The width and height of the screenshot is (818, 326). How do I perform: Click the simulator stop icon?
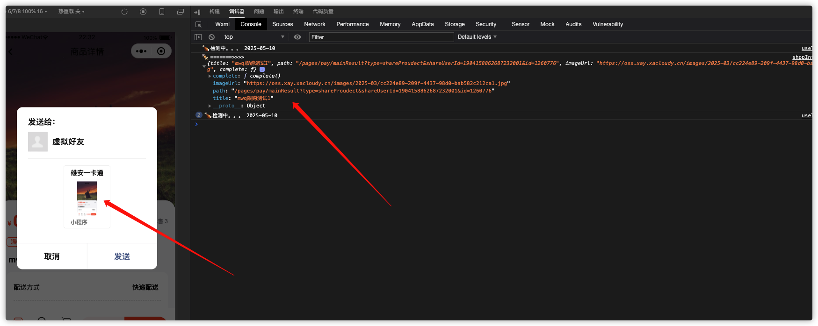(x=143, y=12)
